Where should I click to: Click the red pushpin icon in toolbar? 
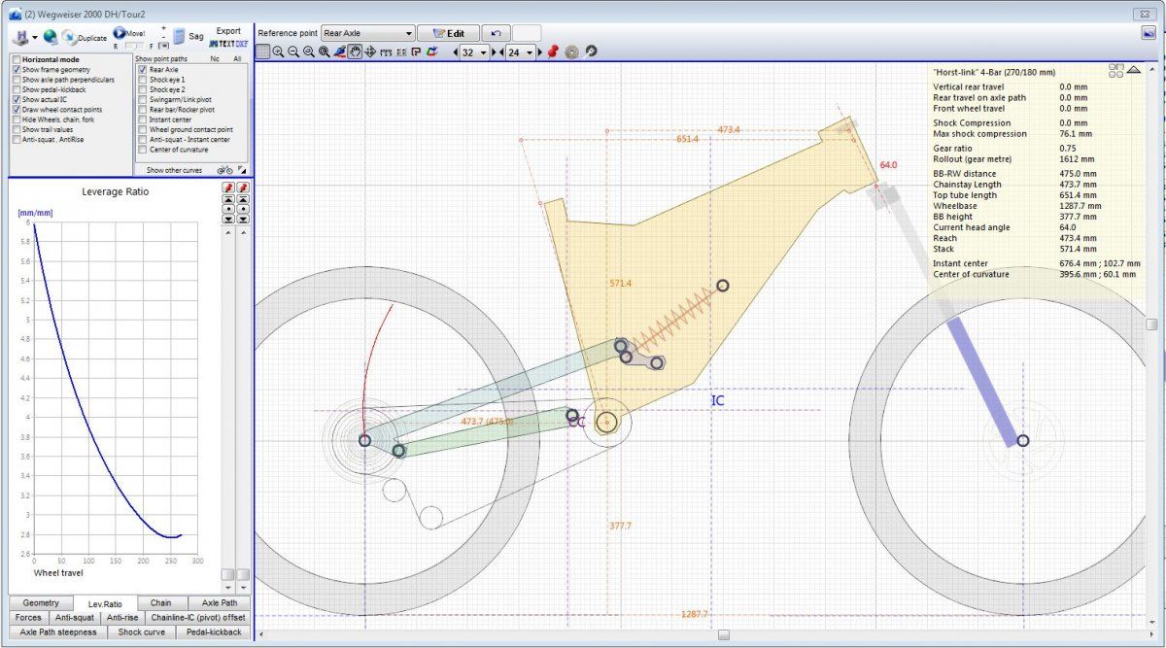553,51
